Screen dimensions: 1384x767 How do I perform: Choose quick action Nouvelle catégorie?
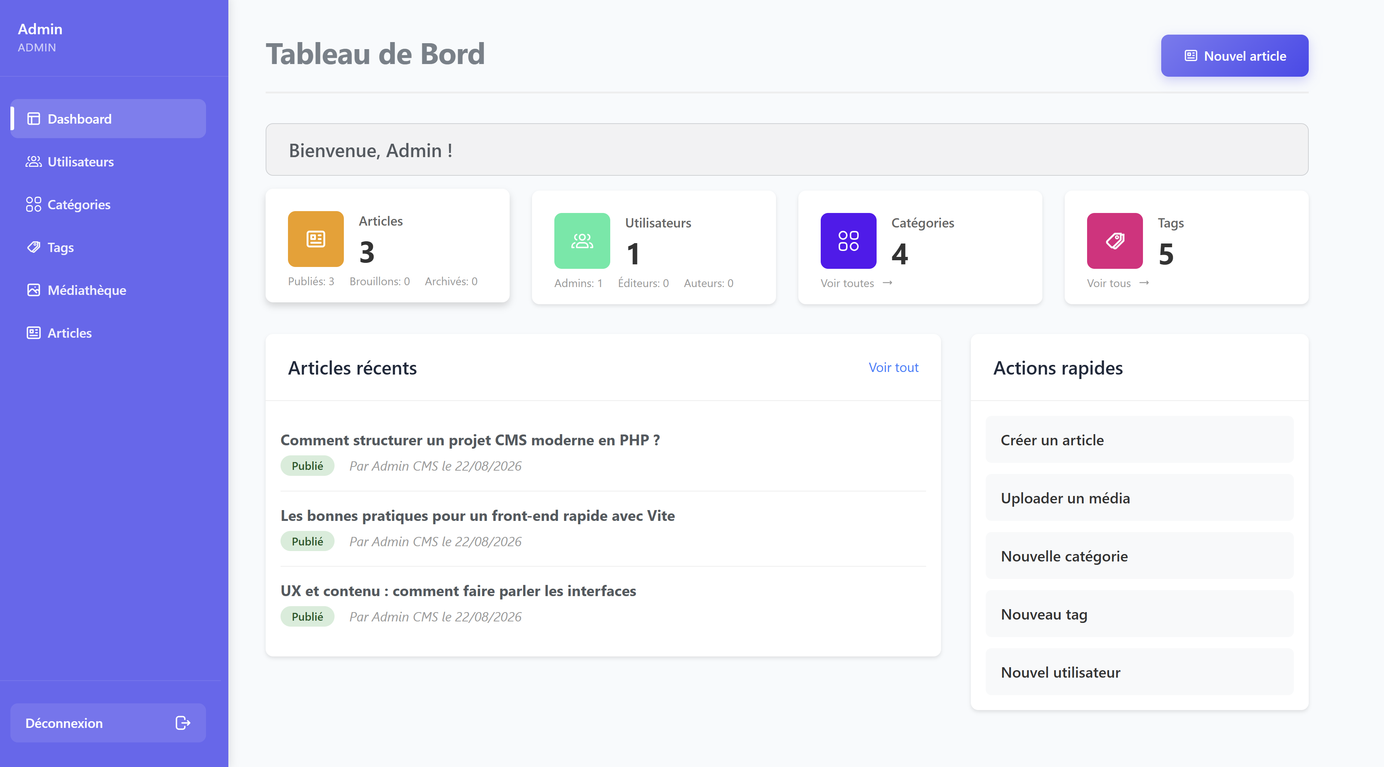(1140, 556)
